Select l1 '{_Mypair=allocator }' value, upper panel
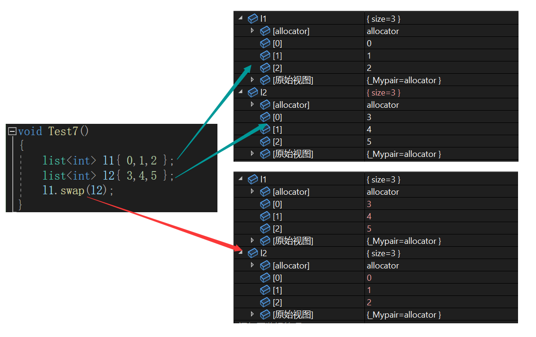Screen dimensions: 536x337 point(404,80)
